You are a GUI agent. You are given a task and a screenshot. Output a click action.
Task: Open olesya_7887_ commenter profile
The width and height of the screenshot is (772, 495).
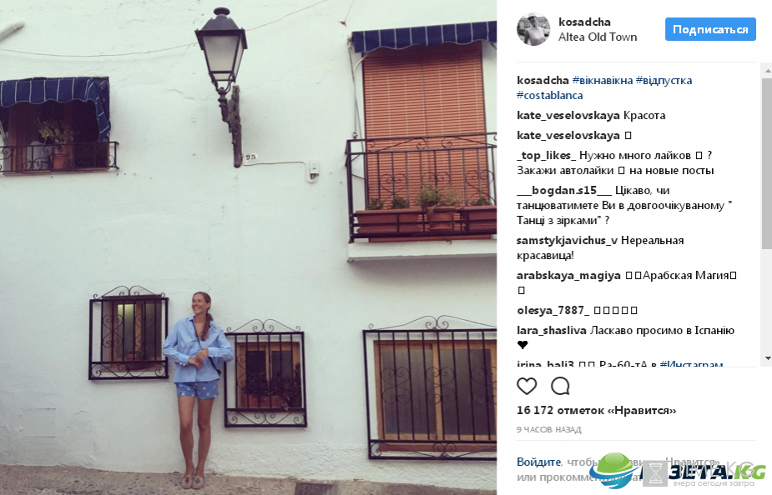click(x=553, y=311)
